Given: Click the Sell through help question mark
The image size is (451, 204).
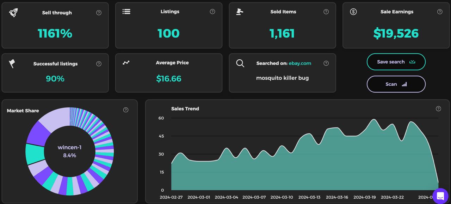Looking at the screenshot, I should pos(99,13).
